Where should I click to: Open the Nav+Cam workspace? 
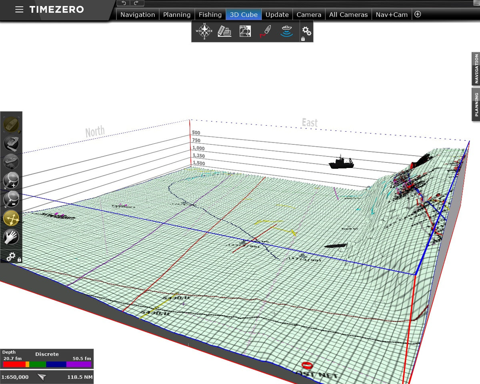(x=391, y=14)
